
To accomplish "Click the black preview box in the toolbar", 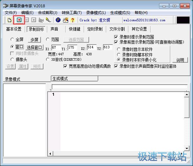I will click(x=183, y=20).
